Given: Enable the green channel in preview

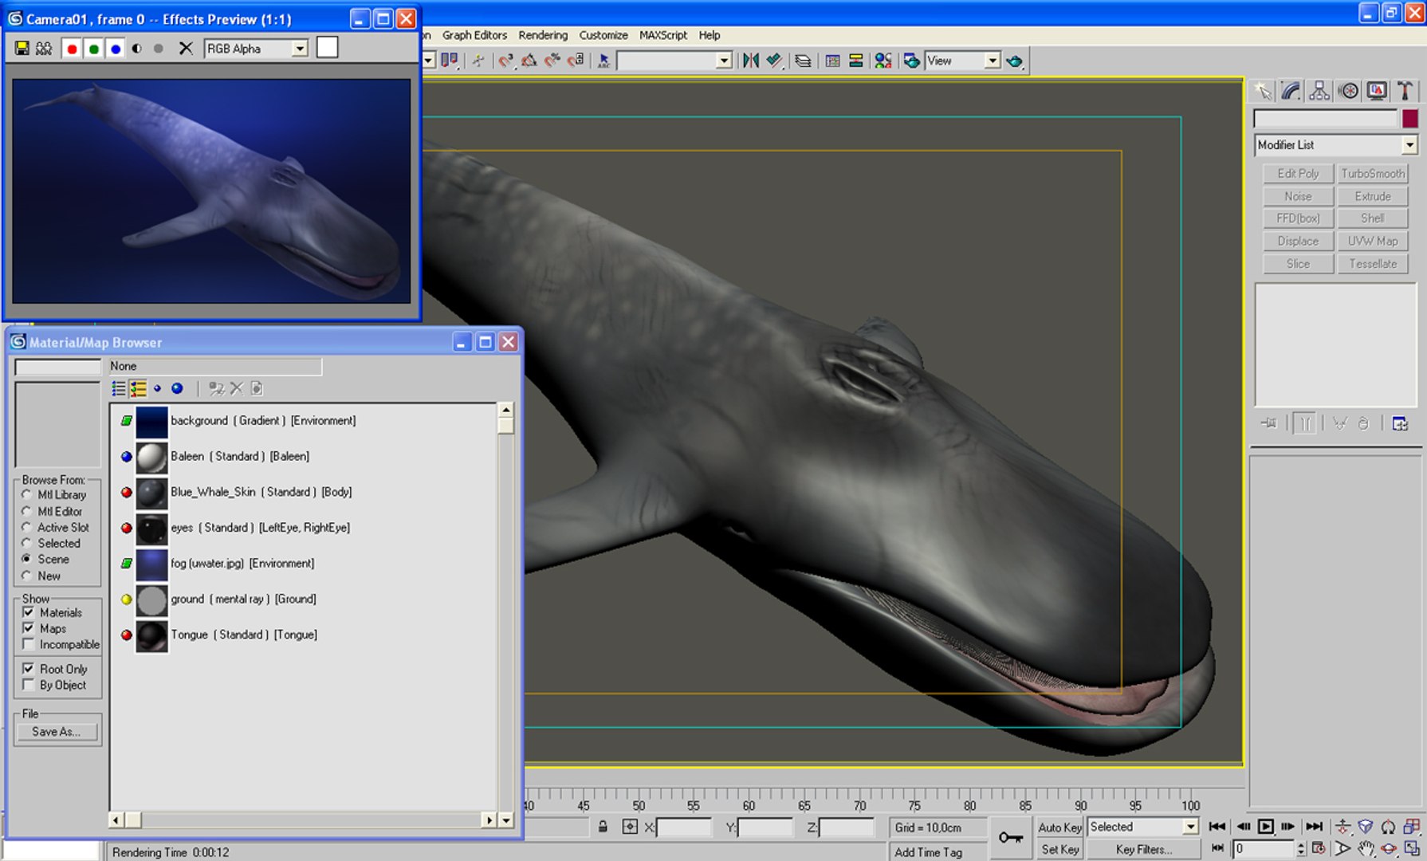Looking at the screenshot, I should (93, 49).
